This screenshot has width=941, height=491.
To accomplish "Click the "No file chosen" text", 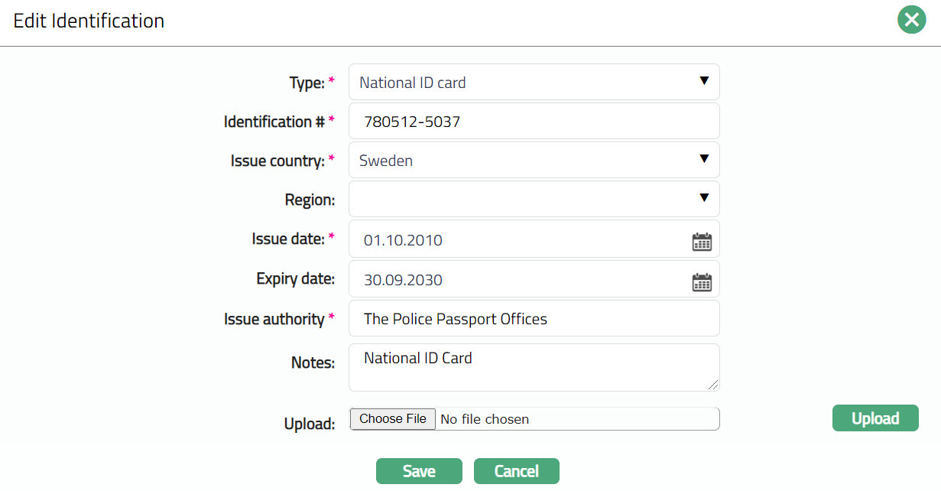I will tap(485, 419).
